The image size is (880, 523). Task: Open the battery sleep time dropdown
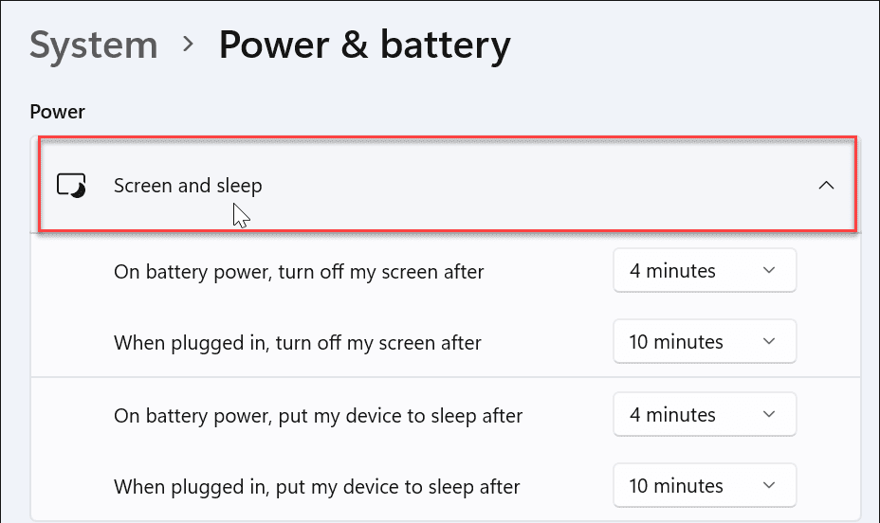(x=704, y=415)
